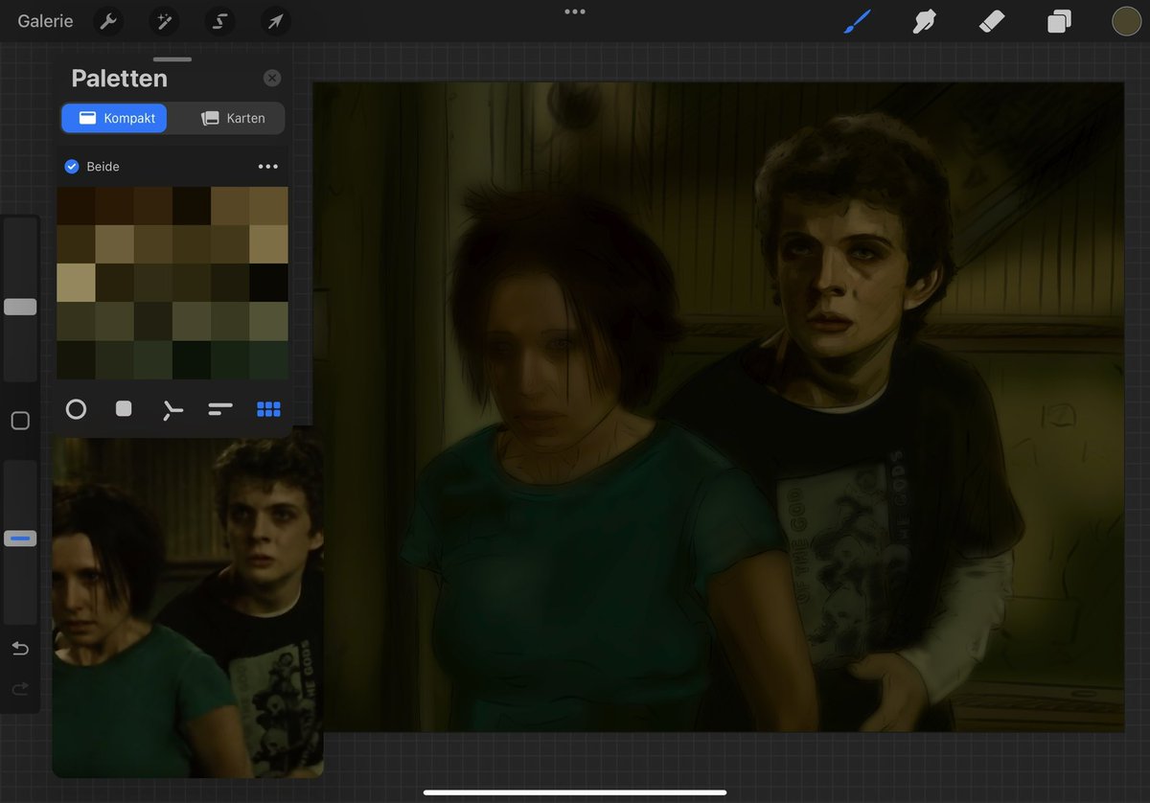Screen dimensions: 1150x803
Task: Switch to the color Disc tab
Action: (76, 409)
